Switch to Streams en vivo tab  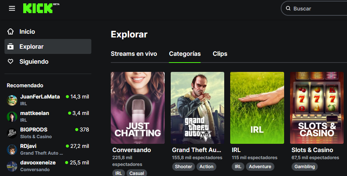pos(134,54)
